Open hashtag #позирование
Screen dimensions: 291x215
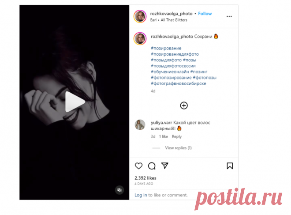click(x=166, y=48)
